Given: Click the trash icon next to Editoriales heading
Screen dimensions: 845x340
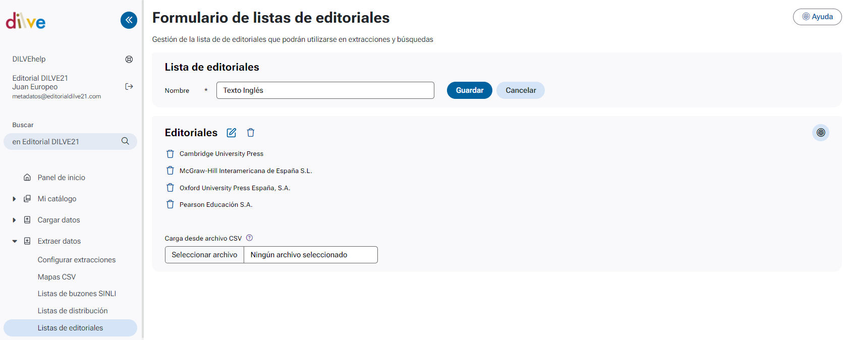Looking at the screenshot, I should 251,133.
